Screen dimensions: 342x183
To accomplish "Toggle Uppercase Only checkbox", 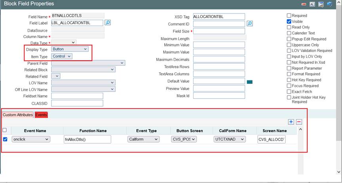I will coord(289,45).
